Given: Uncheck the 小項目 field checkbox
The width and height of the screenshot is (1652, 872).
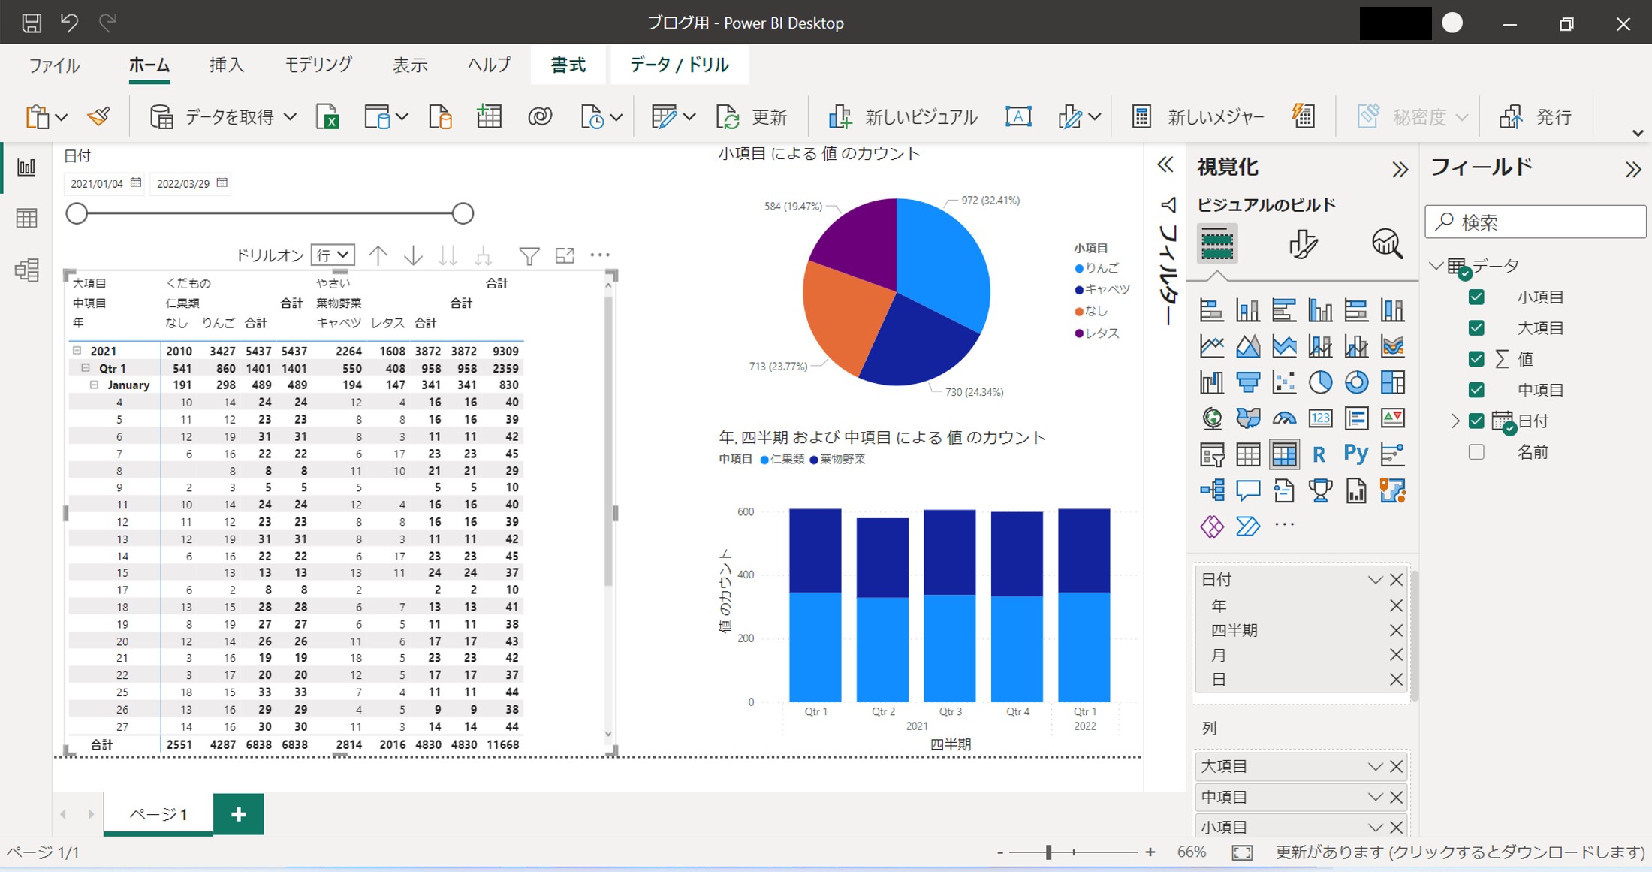Looking at the screenshot, I should pos(1476,297).
